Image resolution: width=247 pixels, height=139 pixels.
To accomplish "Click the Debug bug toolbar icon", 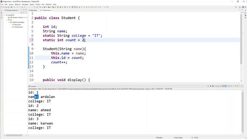I will pyautogui.click(x=40, y=7).
